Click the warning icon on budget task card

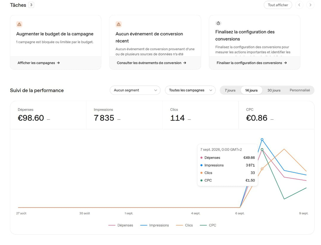(x=19, y=24)
